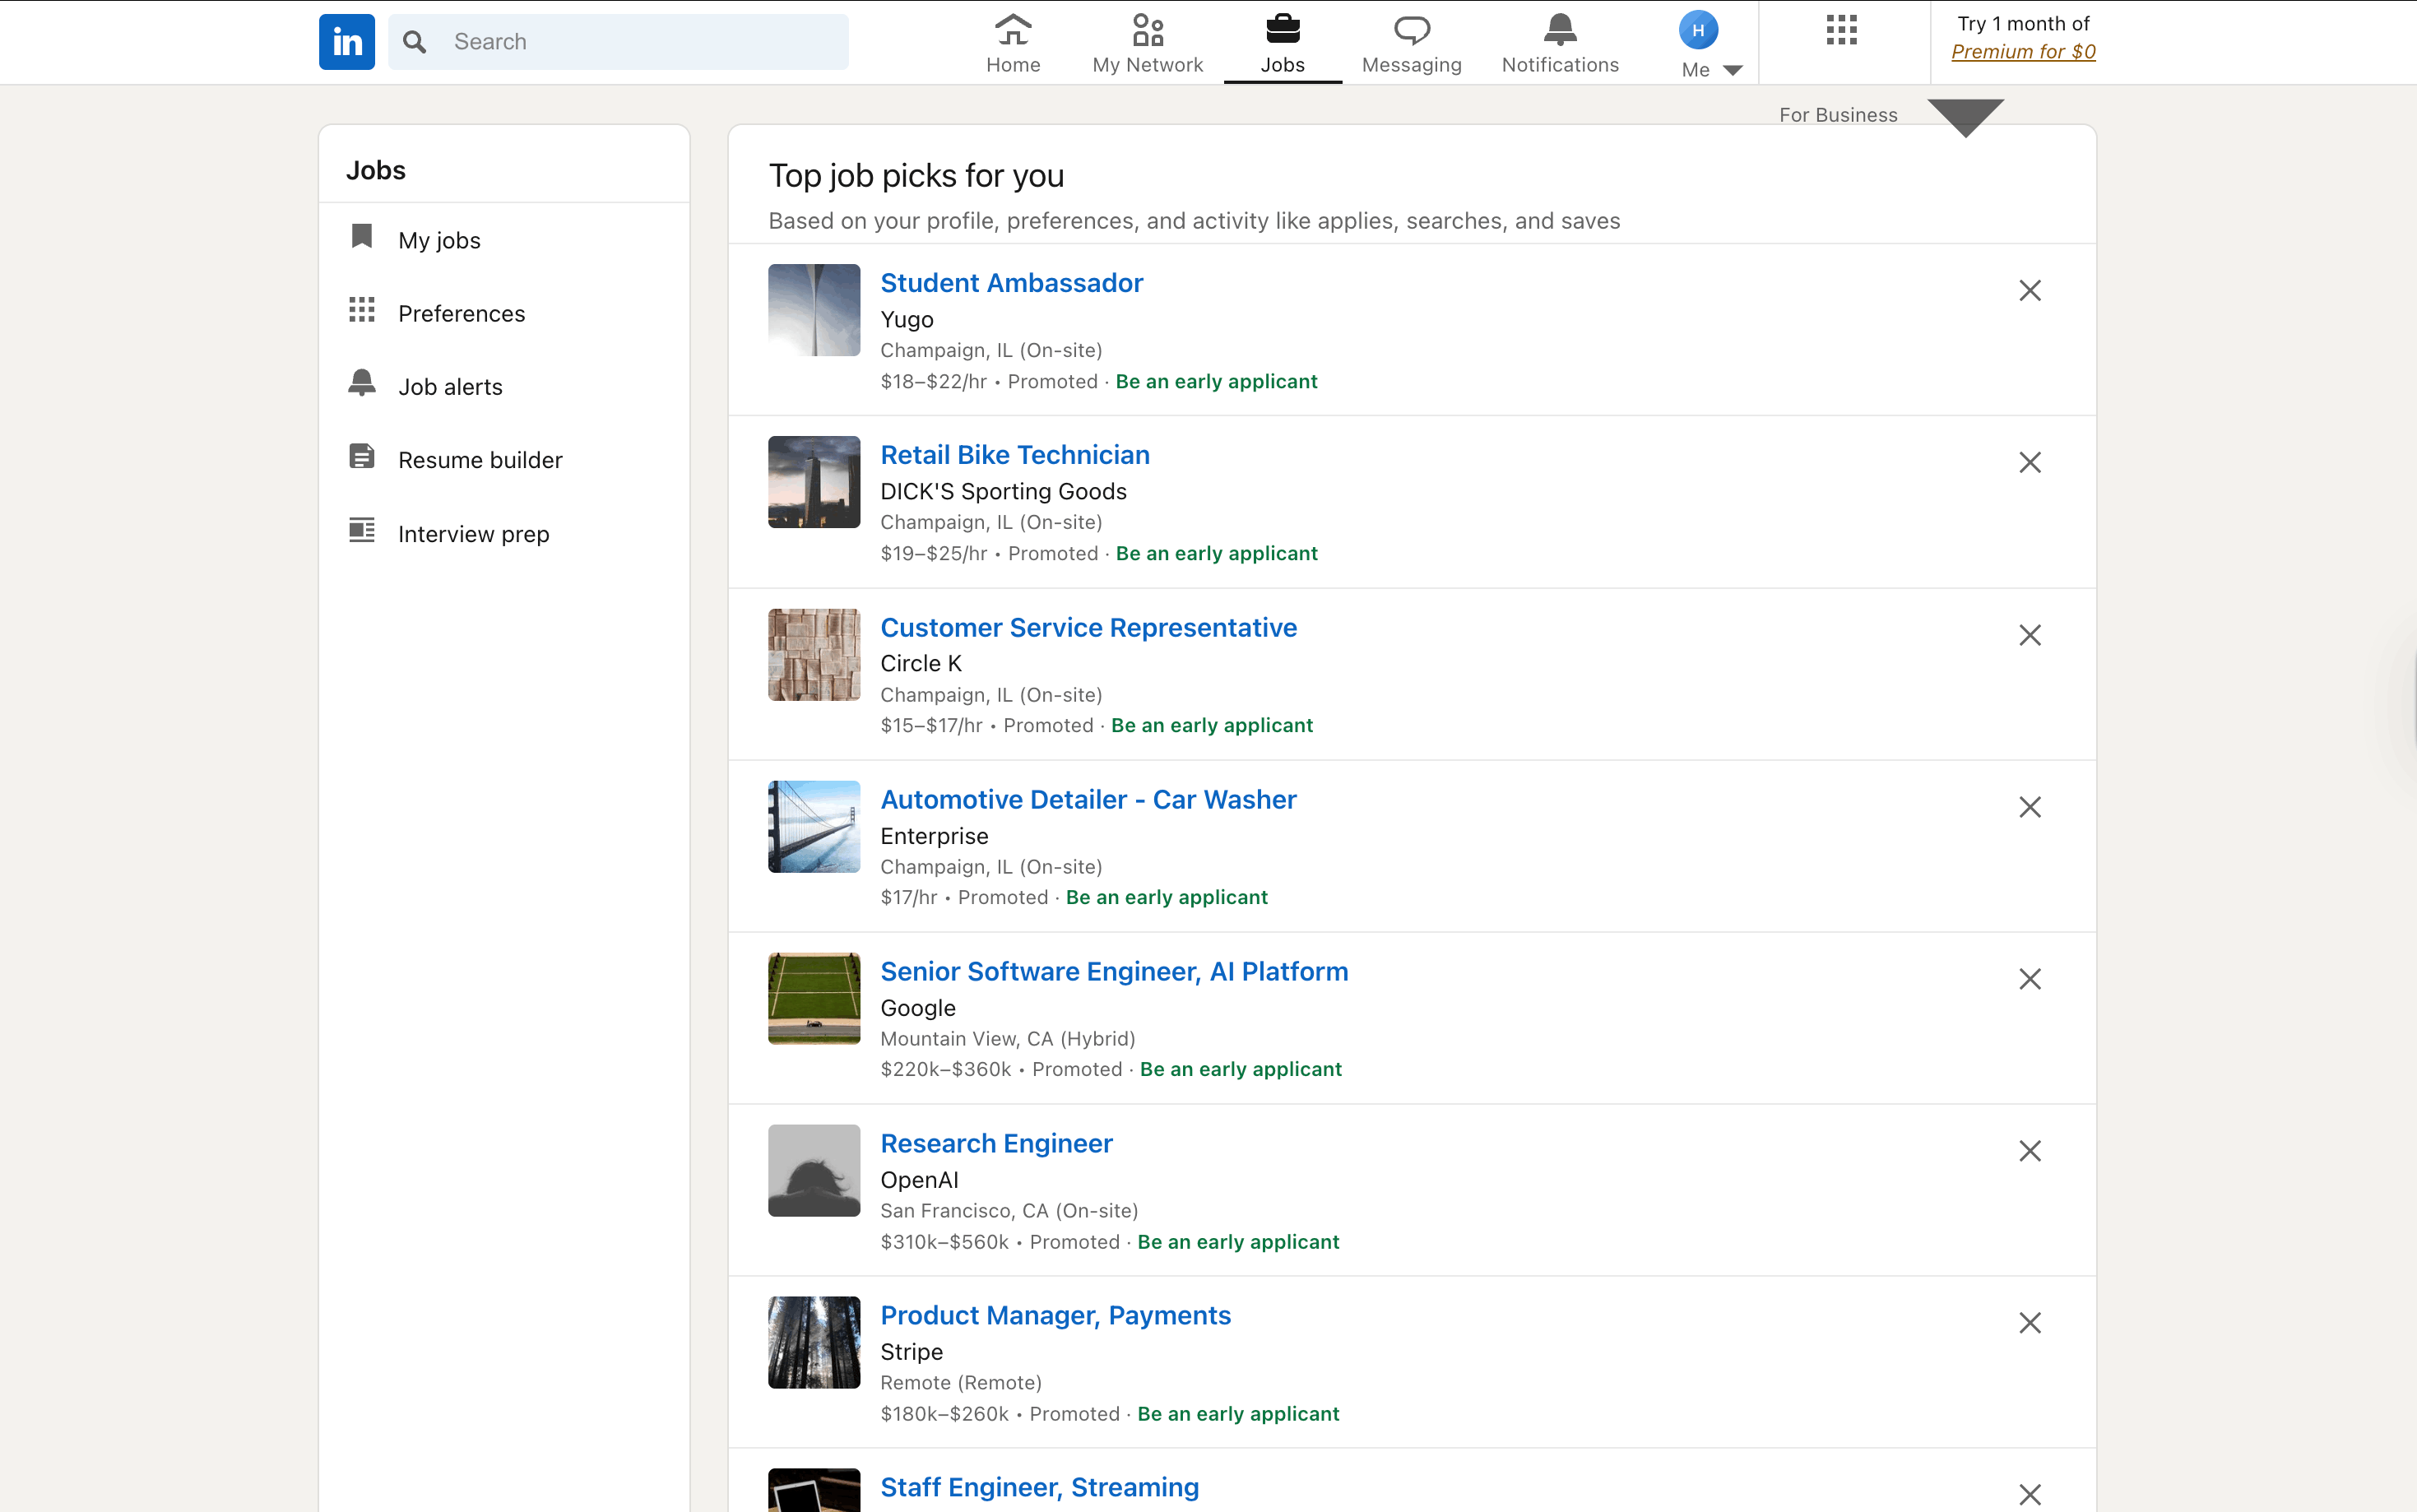Click "Mountain View, CA (Hybrid)" text
This screenshot has width=2417, height=1512.
coord(1007,1039)
